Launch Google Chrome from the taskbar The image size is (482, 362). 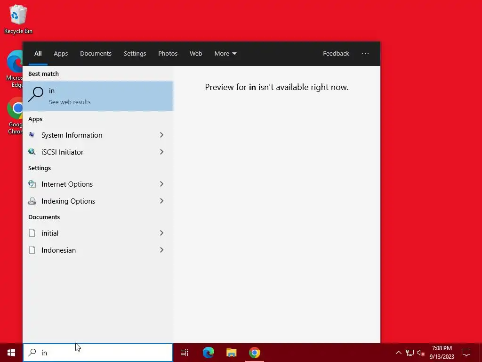[255, 353]
